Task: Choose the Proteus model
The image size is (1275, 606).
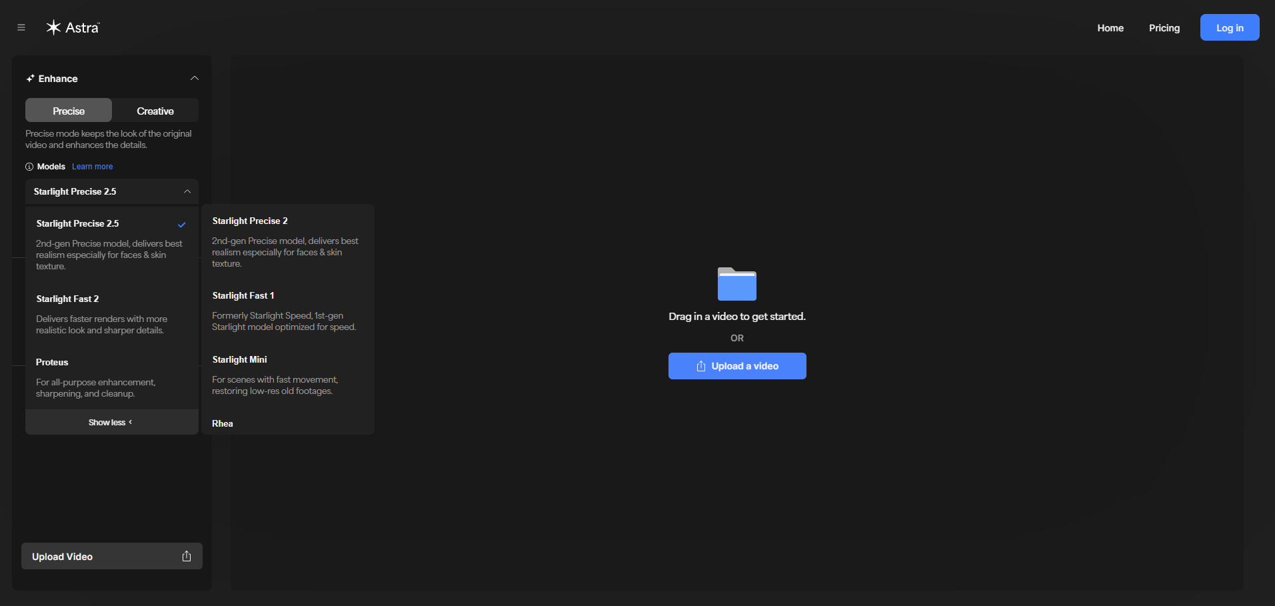Action: 112,377
